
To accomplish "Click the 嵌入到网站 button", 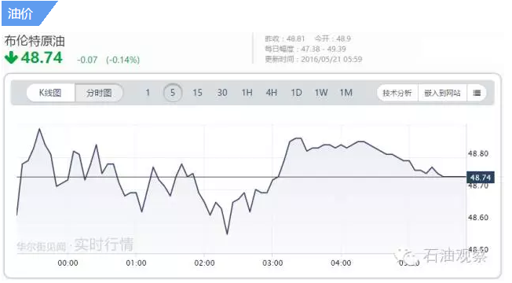I will coord(442,93).
